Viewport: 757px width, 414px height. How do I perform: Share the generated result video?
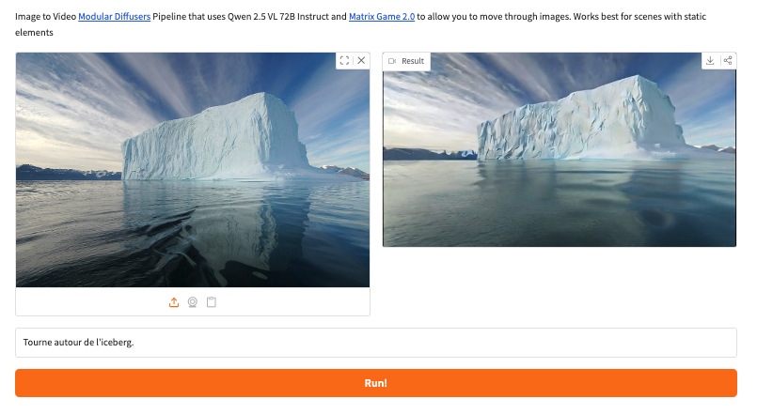(728, 61)
